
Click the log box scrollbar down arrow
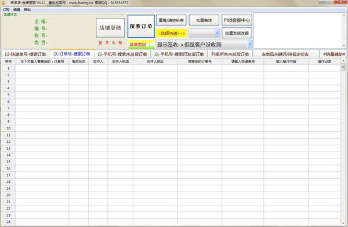point(344,46)
